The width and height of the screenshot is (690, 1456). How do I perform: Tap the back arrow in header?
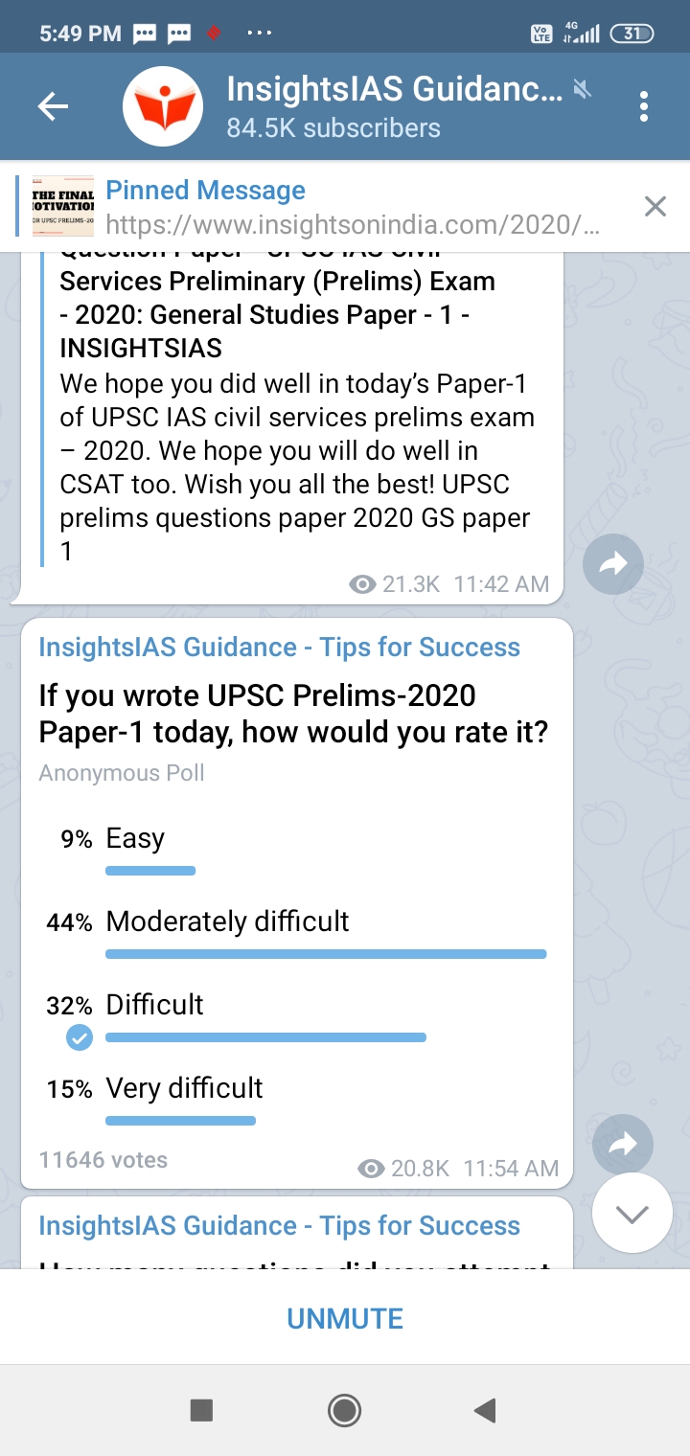[53, 106]
